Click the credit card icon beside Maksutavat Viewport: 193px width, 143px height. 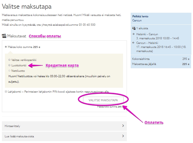click(4, 36)
